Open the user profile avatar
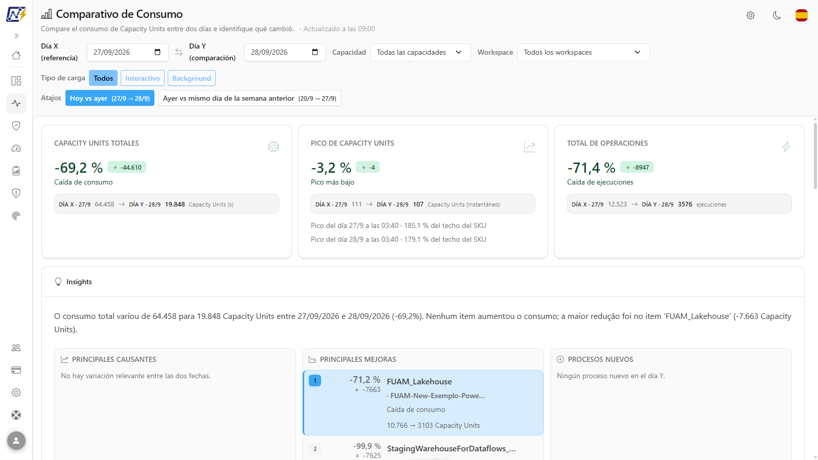Viewport: 818px width, 460px height. [16, 441]
